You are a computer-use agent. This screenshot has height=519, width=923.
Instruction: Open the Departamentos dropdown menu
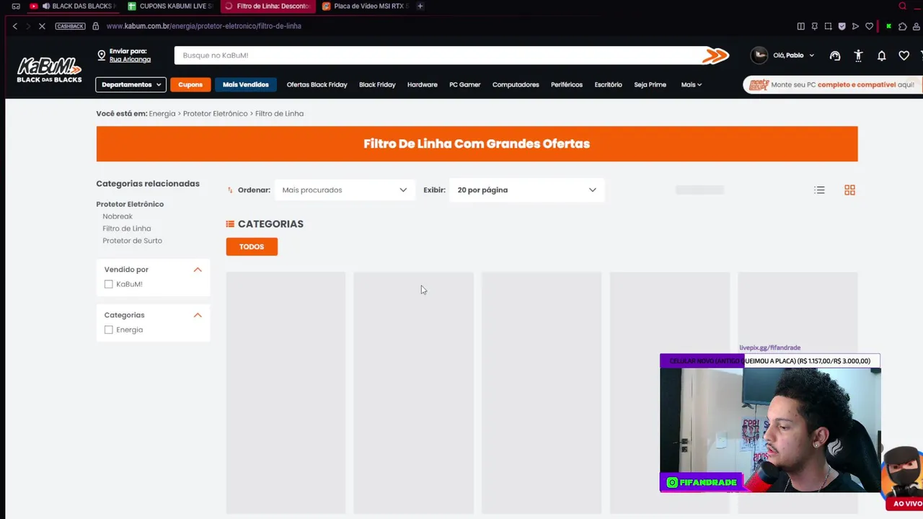pyautogui.click(x=131, y=84)
